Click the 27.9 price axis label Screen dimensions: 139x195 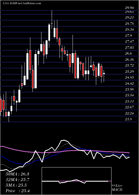[128, 35]
